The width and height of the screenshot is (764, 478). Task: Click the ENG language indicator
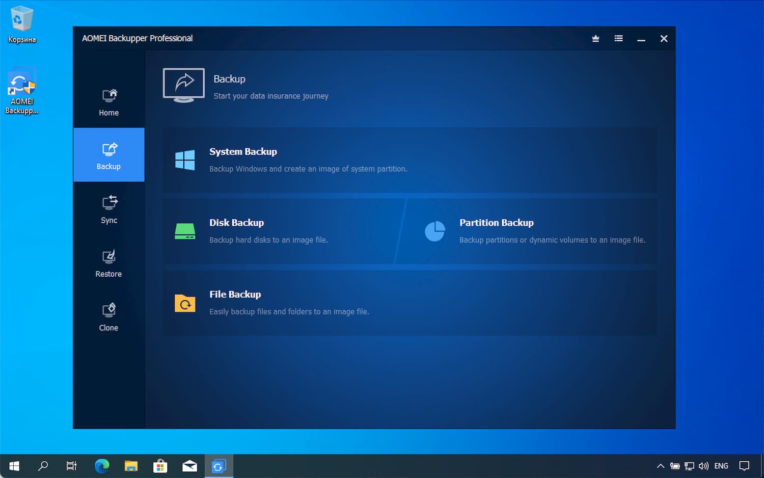pyautogui.click(x=721, y=466)
